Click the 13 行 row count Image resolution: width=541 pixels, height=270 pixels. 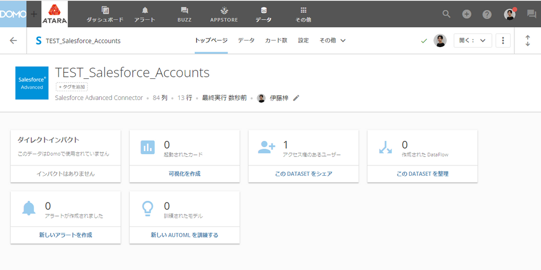(x=184, y=98)
